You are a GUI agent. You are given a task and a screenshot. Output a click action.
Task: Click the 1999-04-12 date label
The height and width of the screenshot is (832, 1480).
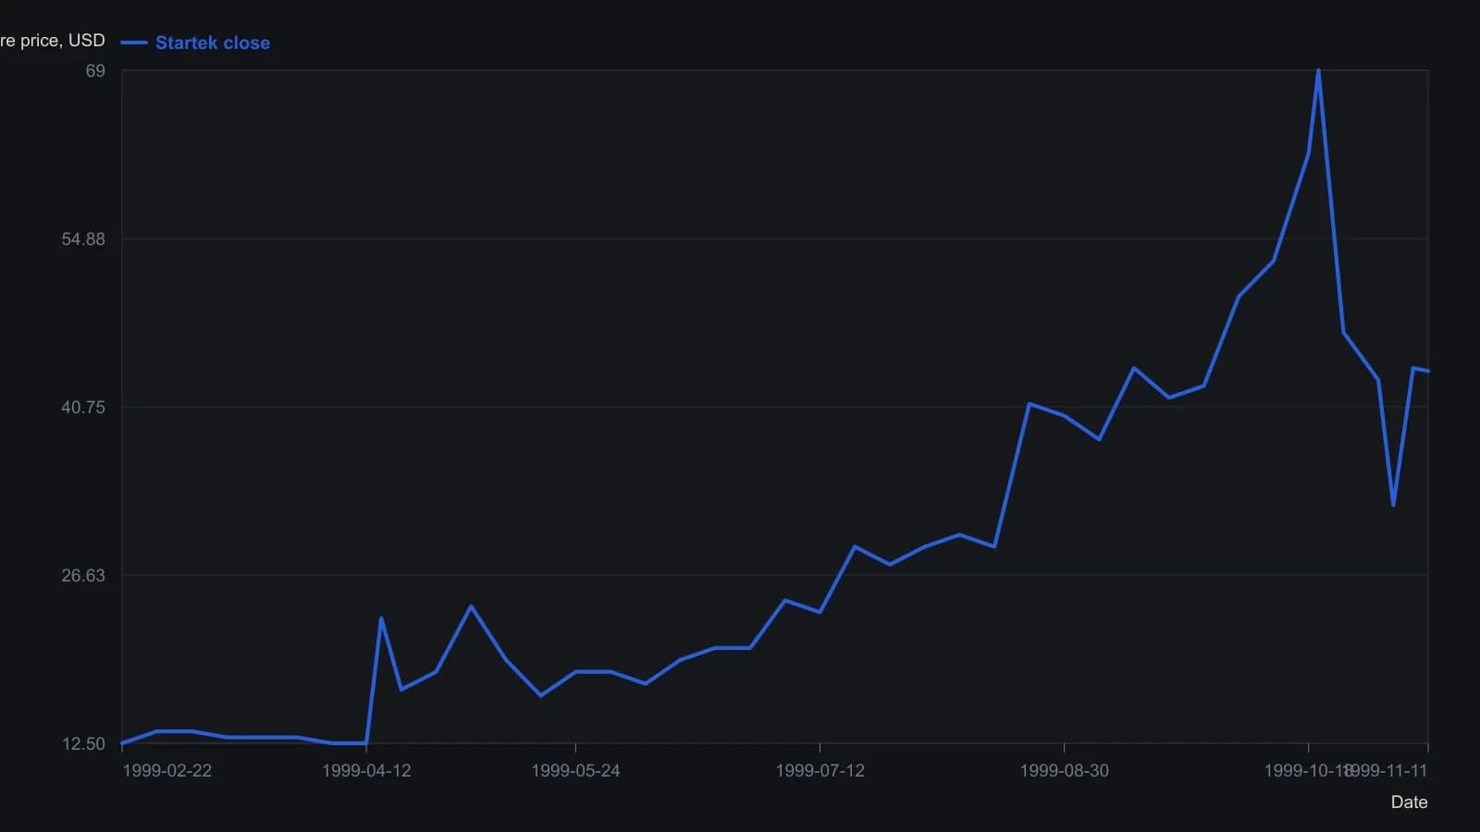366,771
